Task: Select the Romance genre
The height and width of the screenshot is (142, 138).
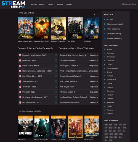Action: (110, 91)
